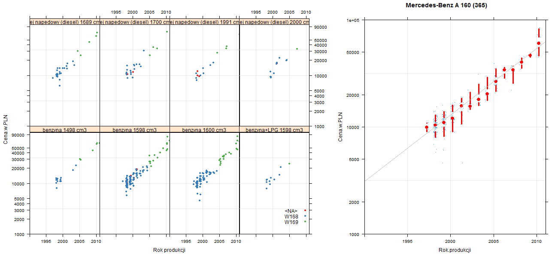The width and height of the screenshot is (558, 257).
Task: Click the 2005 x-axis tick on Mercedes plot
Action: click(x=494, y=242)
